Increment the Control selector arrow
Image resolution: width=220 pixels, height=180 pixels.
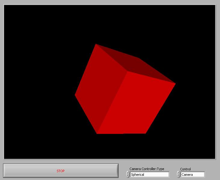pos(178,173)
